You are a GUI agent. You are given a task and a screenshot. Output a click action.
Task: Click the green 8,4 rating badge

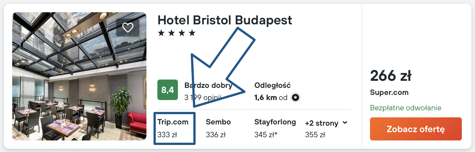coord(167,90)
